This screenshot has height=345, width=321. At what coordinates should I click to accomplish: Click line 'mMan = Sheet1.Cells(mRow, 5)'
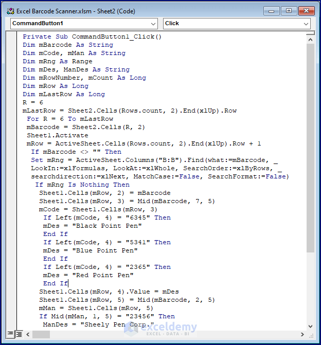(x=96, y=308)
